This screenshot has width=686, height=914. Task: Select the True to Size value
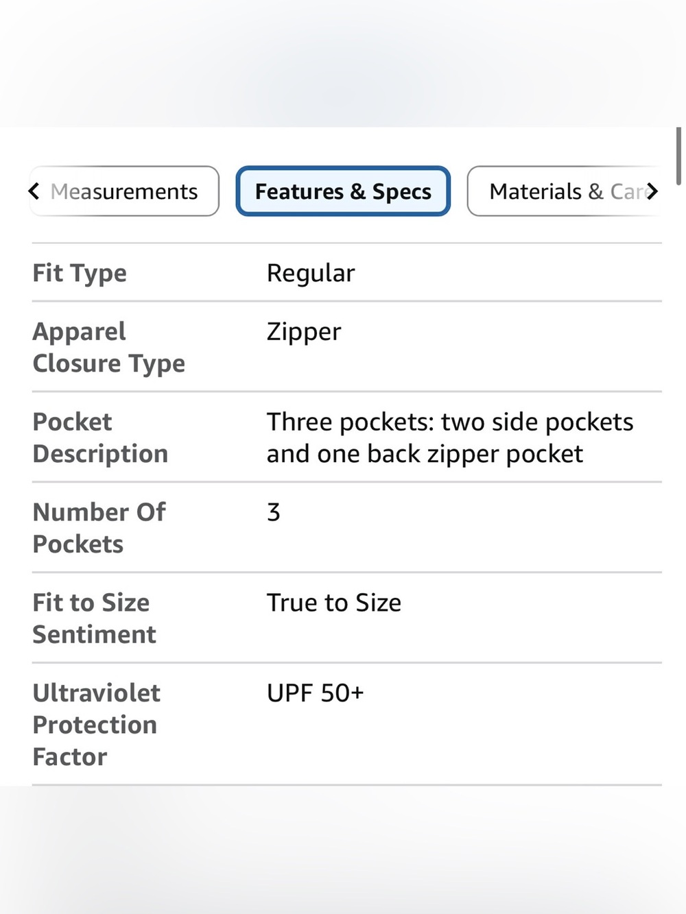334,603
